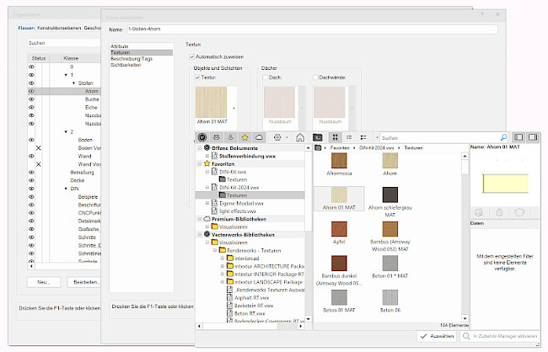Click the home icon in resource browser

point(299,136)
